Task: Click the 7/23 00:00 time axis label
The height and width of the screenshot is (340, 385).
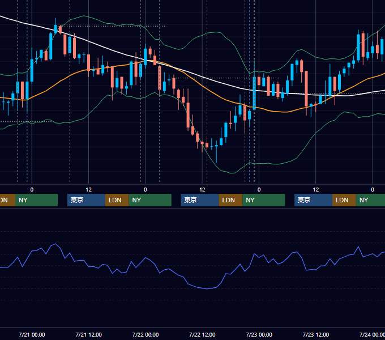Action: point(259,334)
